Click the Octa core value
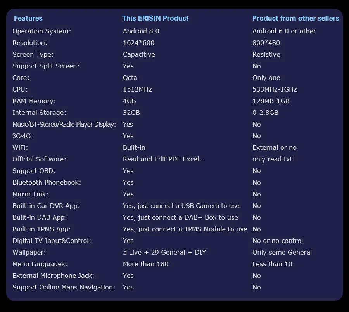Image resolution: width=349 pixels, height=312 pixels. (130, 78)
